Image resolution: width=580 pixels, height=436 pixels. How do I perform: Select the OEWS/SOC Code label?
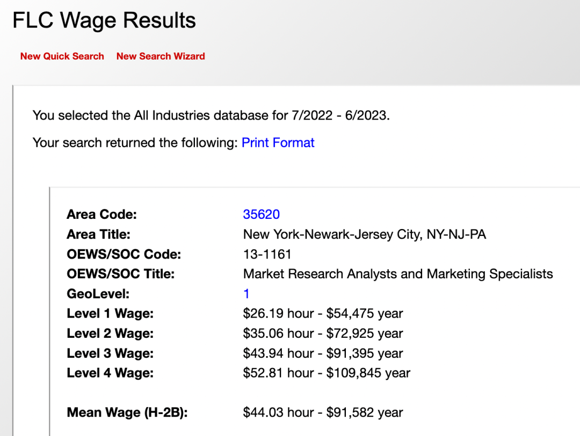124,254
